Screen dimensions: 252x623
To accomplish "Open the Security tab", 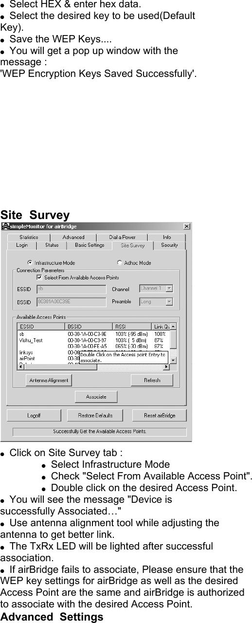I will click(x=169, y=245).
